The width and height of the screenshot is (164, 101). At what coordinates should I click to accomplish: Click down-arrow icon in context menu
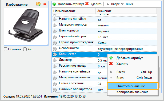pos(111,78)
